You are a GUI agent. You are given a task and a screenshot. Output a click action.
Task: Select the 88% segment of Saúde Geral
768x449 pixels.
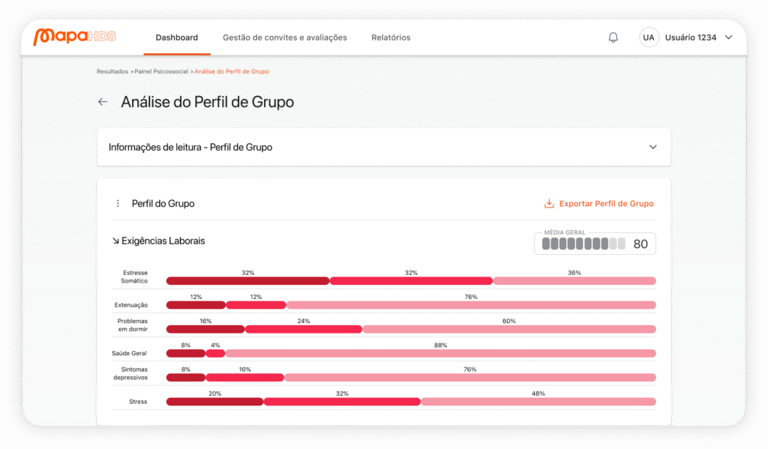pyautogui.click(x=440, y=353)
